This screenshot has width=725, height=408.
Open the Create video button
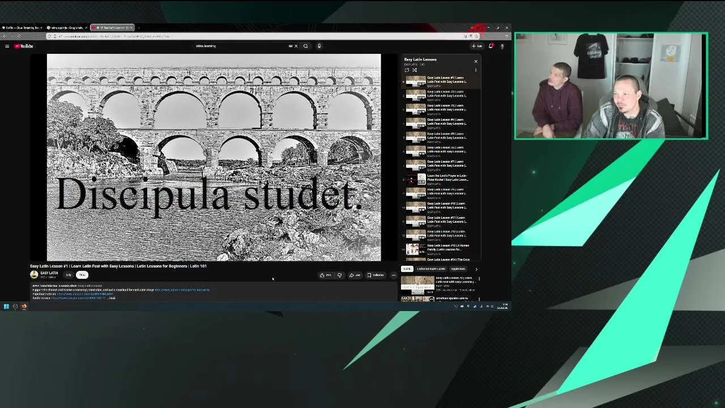point(477,46)
